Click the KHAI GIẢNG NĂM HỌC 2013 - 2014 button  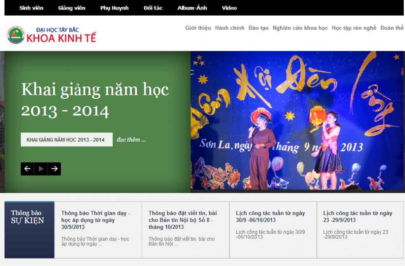[66, 140]
